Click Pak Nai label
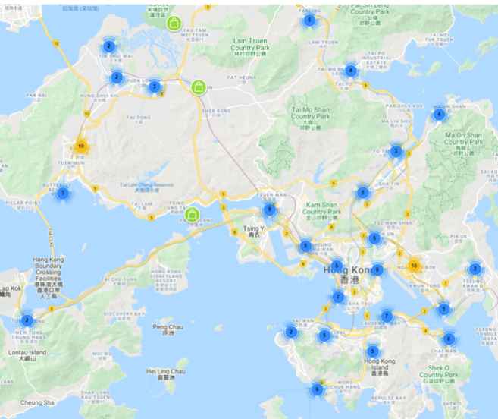Image resolution: width=498 pixels, height=419 pixels. click(x=36, y=97)
